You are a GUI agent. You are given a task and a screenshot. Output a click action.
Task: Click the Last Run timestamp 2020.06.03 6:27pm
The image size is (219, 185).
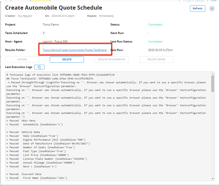point(160,50)
